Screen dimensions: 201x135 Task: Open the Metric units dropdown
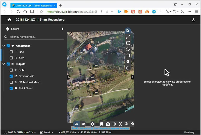pos(48,132)
